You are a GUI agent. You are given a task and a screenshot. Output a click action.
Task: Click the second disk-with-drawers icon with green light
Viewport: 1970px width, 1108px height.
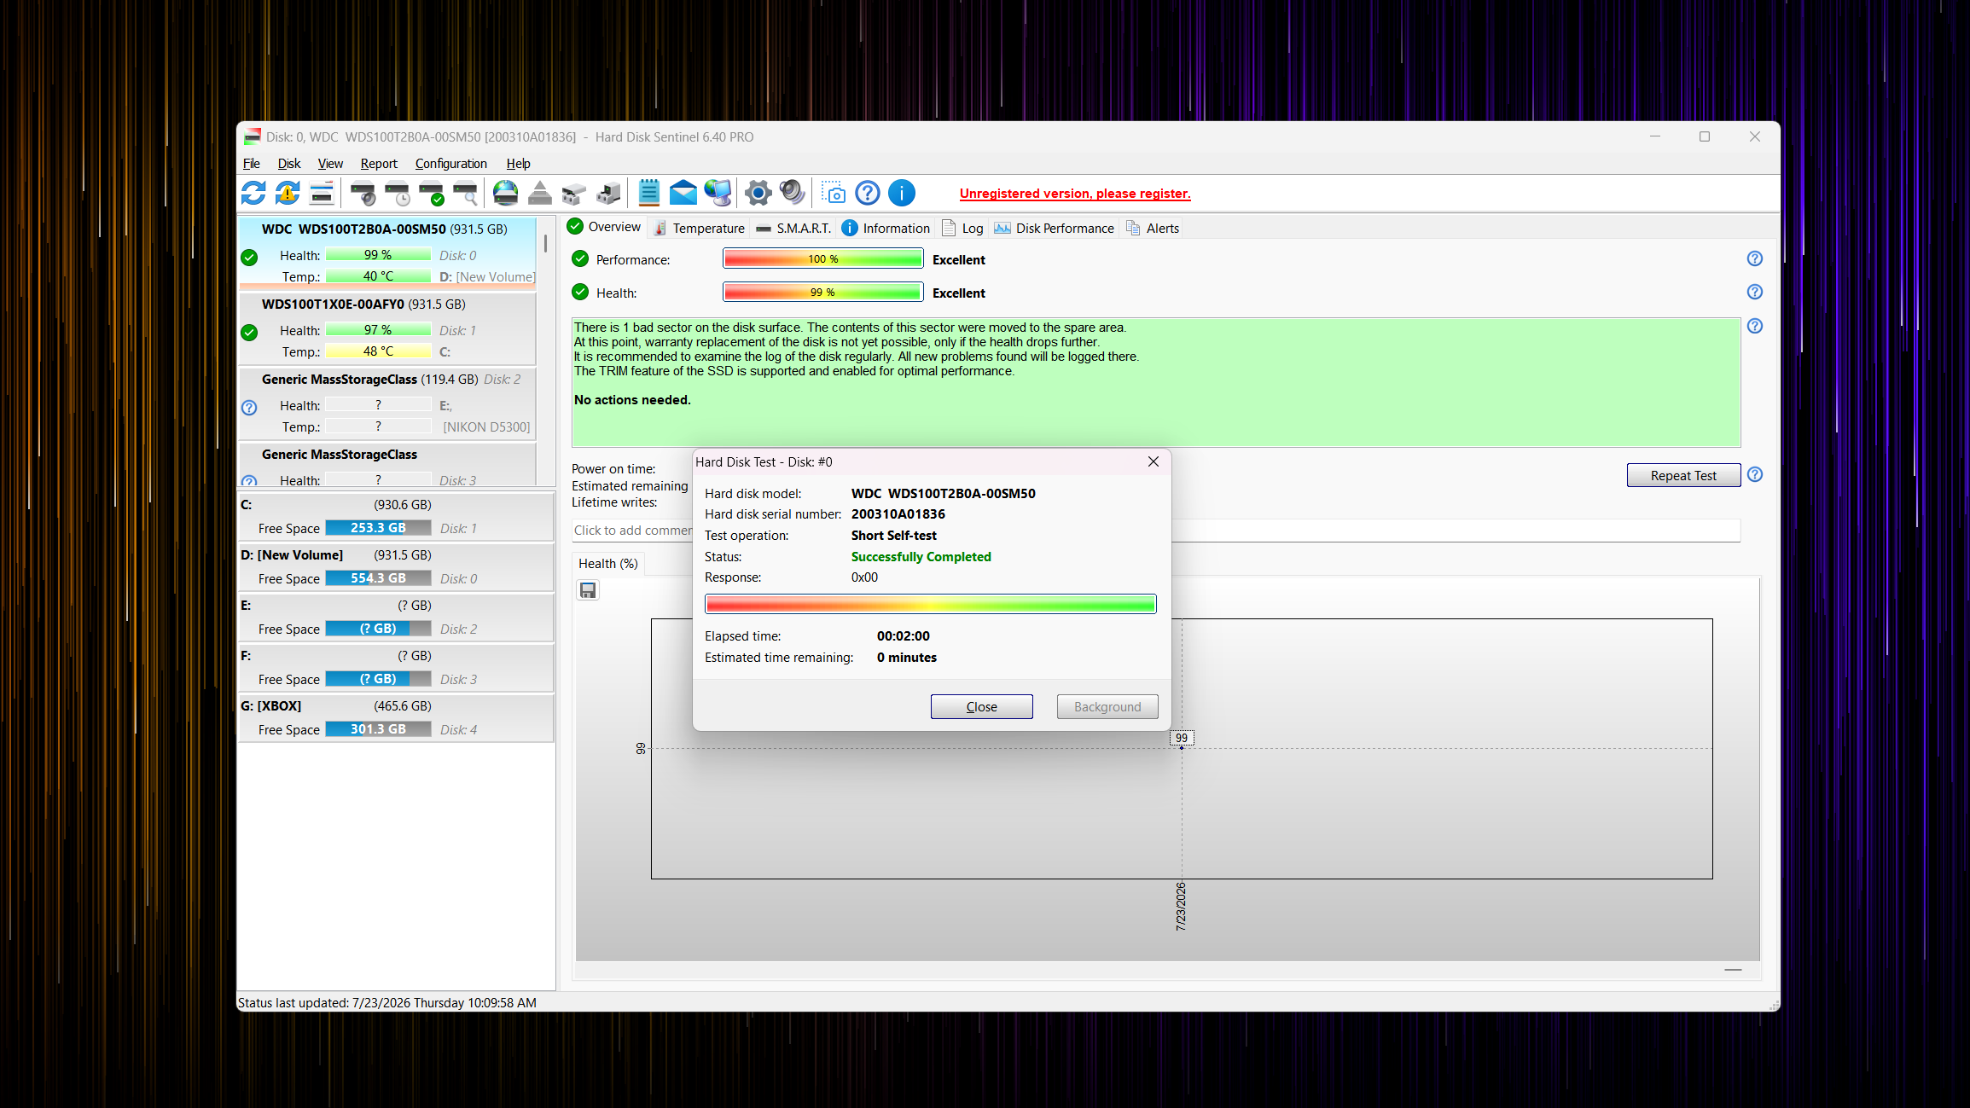pyautogui.click(x=608, y=194)
